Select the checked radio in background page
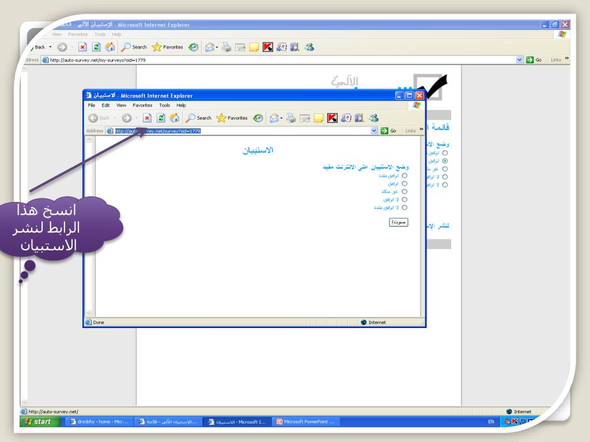Image resolution: width=590 pixels, height=442 pixels. click(445, 161)
